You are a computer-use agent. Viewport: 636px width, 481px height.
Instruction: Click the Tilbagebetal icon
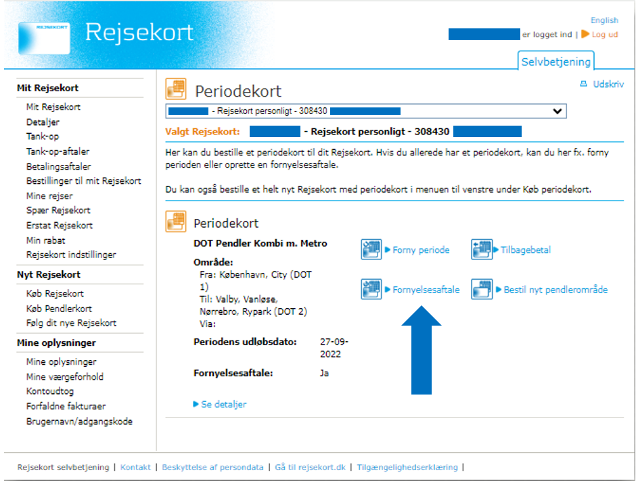(481, 250)
